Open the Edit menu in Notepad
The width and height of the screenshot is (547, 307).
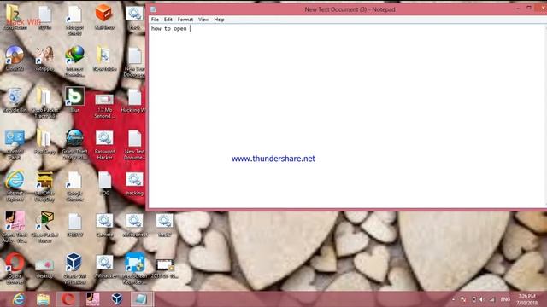[168, 20]
